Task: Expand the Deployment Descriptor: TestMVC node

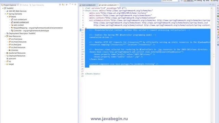Action: (x=5, y=33)
